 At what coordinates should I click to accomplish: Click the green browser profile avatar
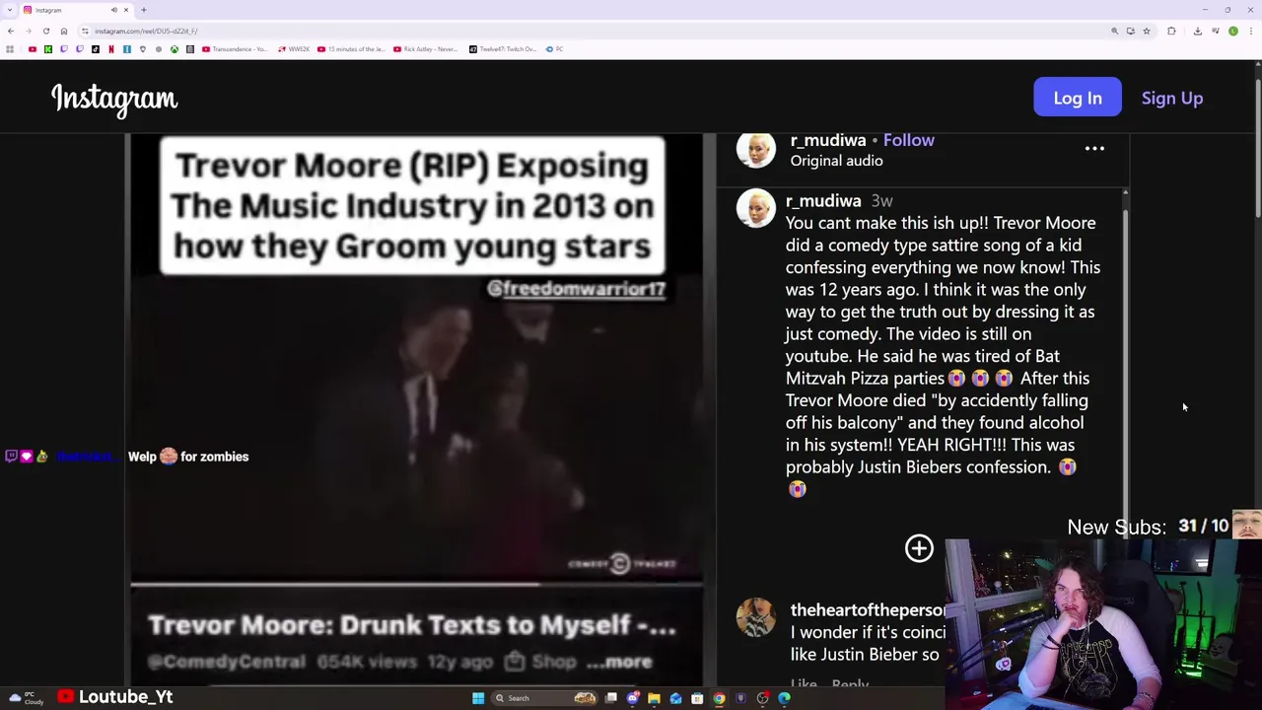[x=1233, y=32]
